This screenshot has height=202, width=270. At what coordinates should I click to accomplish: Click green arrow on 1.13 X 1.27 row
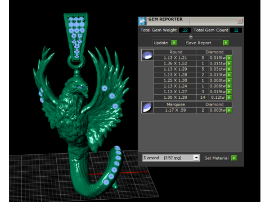[x=229, y=92]
